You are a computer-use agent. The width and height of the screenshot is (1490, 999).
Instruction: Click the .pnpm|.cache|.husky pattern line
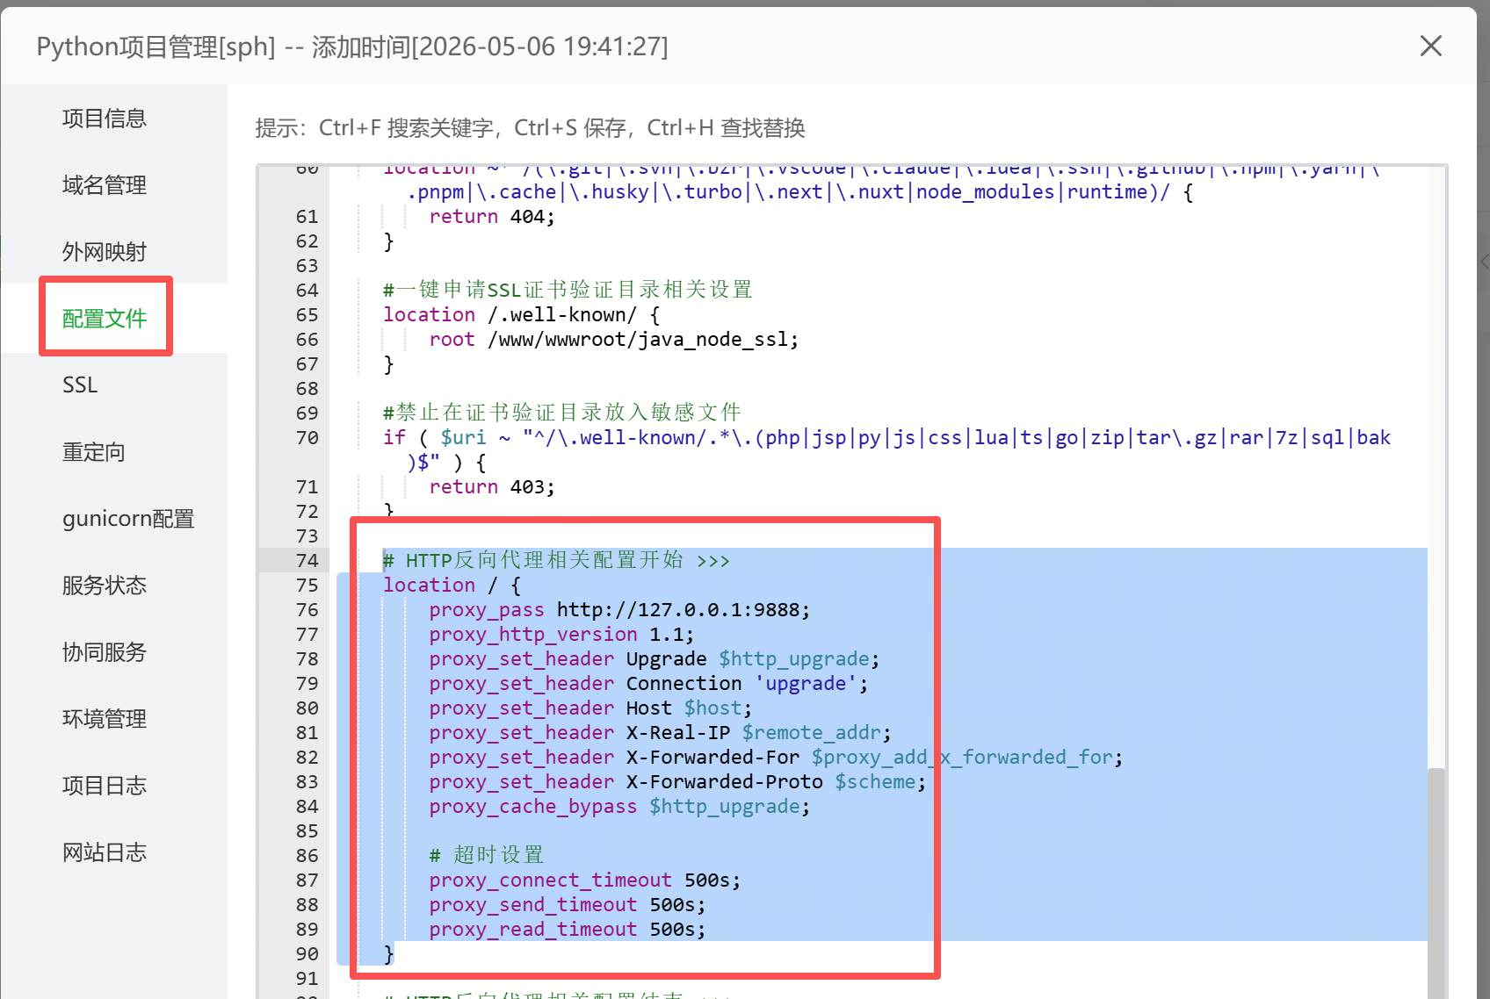800,191
